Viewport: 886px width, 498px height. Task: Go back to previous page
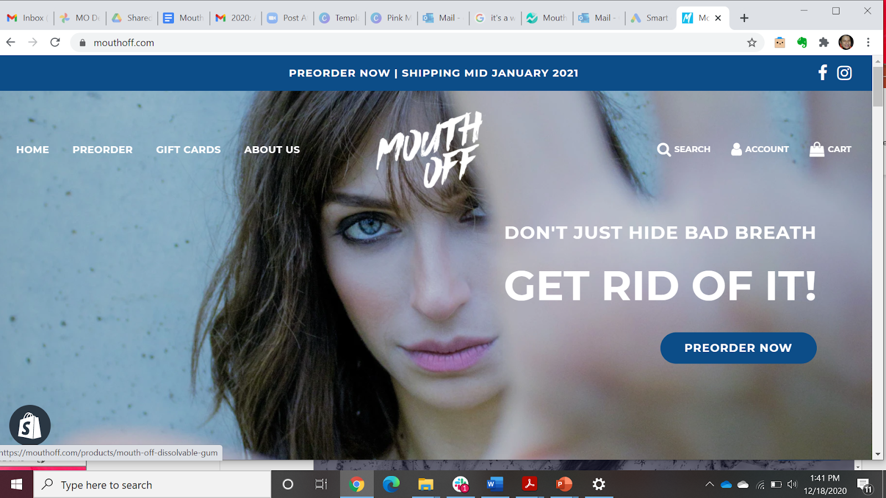pyautogui.click(x=11, y=42)
